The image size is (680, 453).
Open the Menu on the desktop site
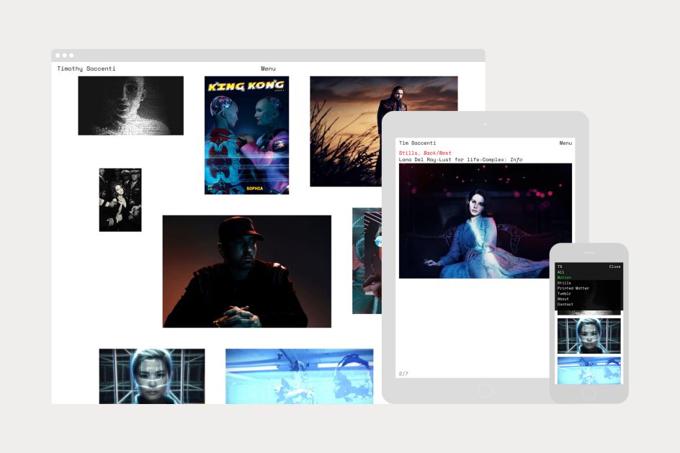coord(268,68)
